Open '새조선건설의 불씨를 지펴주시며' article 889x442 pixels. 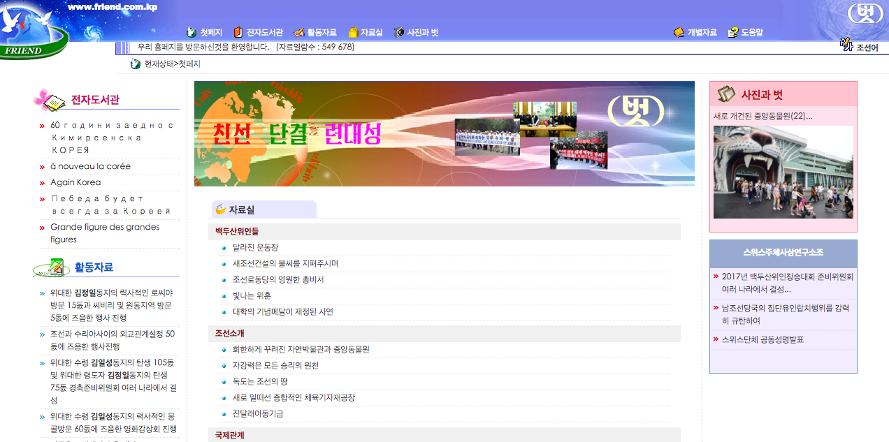[x=285, y=263]
